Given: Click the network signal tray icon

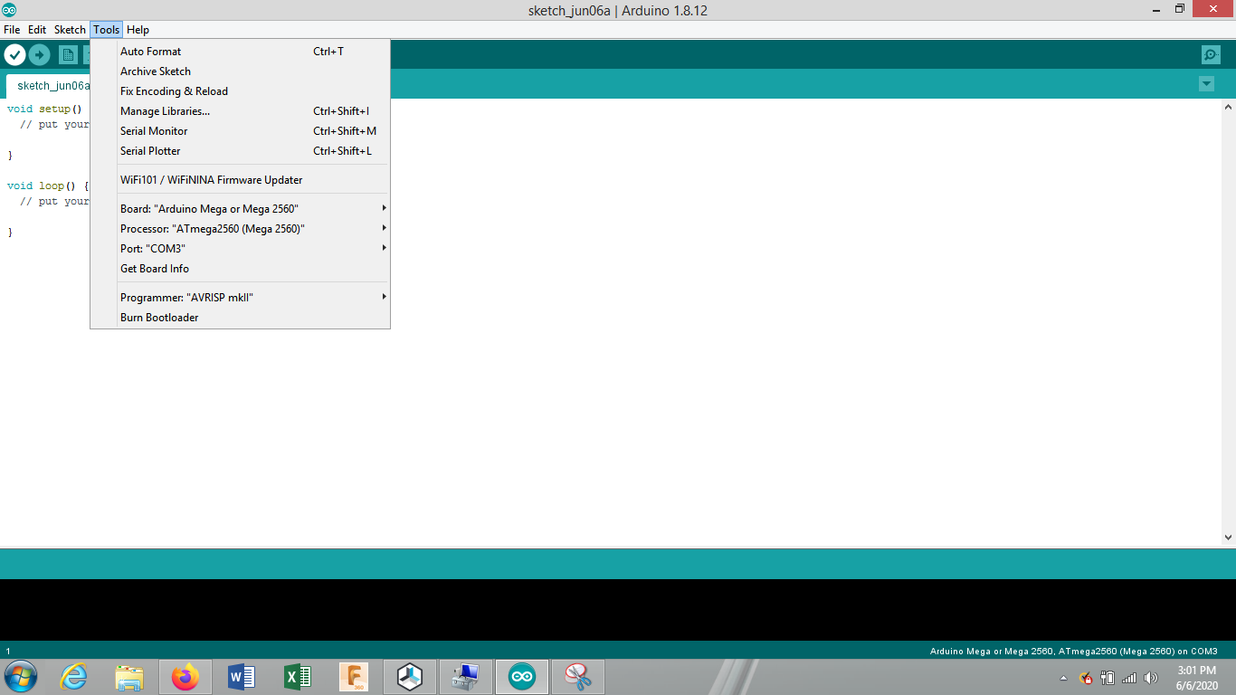Looking at the screenshot, I should [1129, 678].
